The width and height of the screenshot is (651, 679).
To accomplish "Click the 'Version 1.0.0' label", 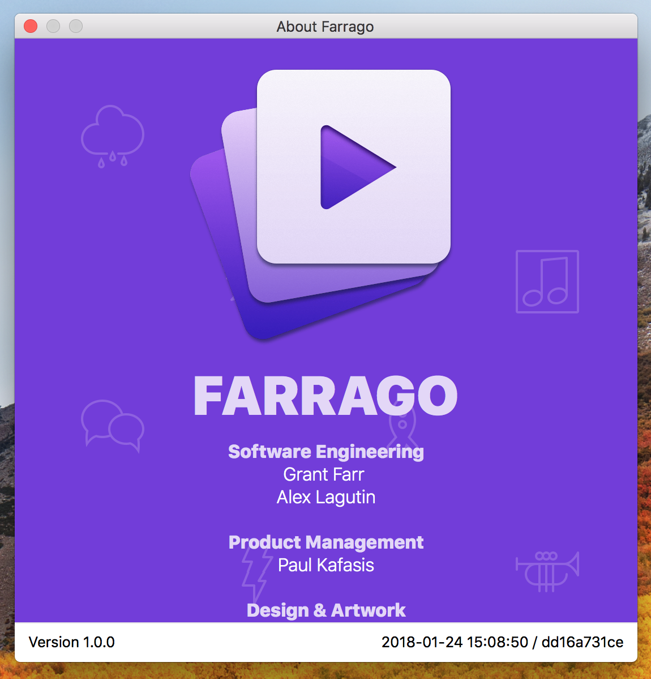I will click(72, 642).
